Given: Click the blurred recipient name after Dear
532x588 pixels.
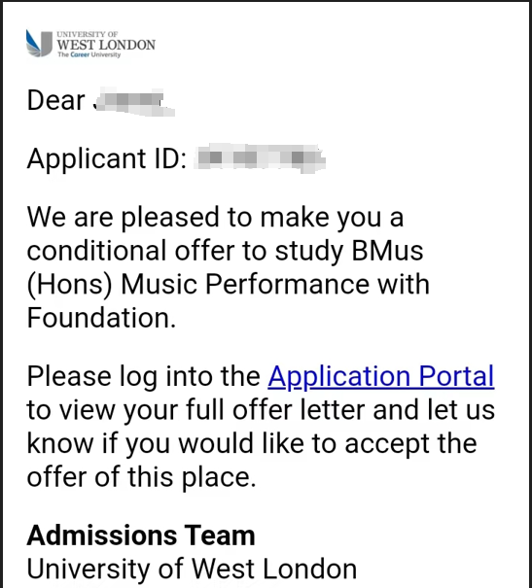Looking at the screenshot, I should (133, 102).
